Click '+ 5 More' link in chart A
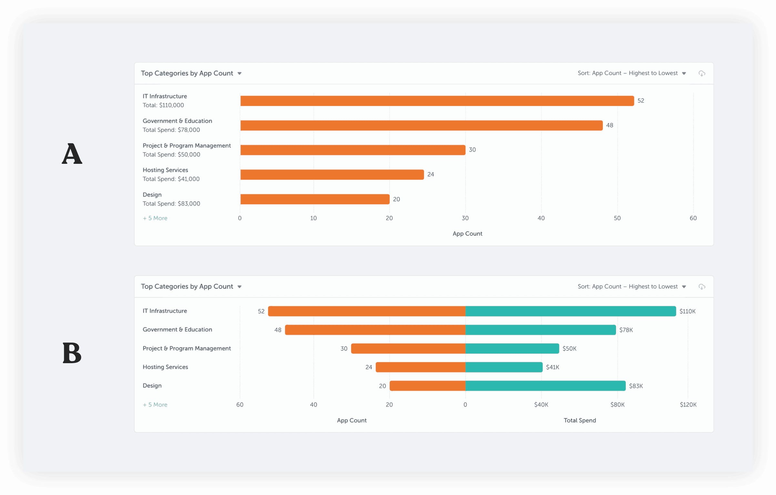The width and height of the screenshot is (776, 495). tap(155, 218)
